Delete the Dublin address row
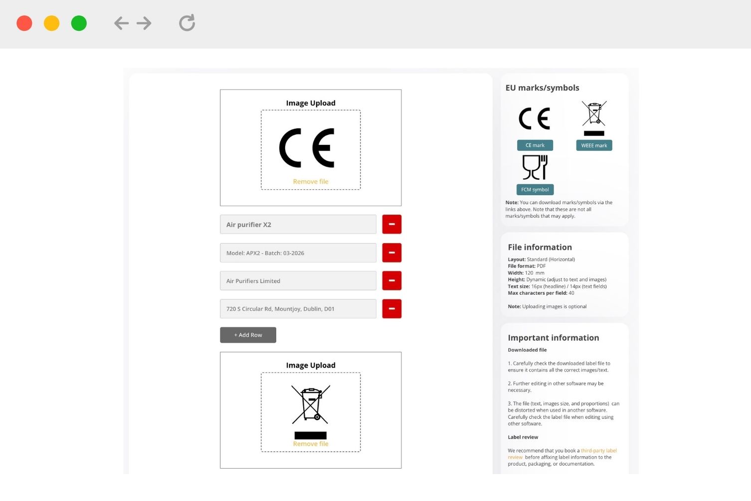 391,309
